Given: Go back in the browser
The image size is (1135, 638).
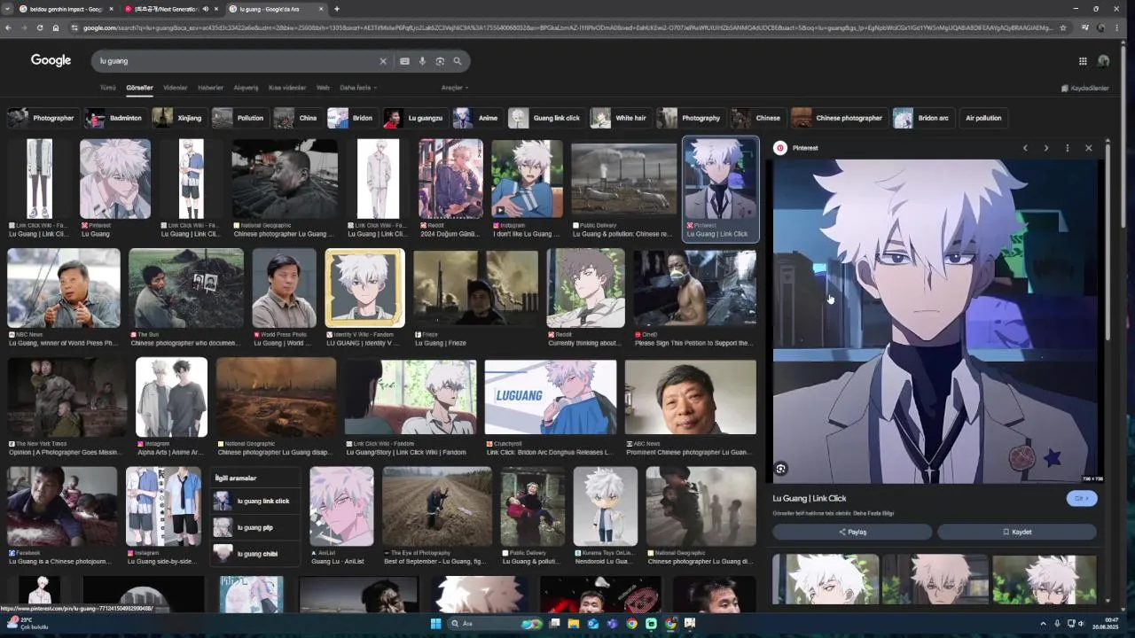Looking at the screenshot, I should click(8, 27).
